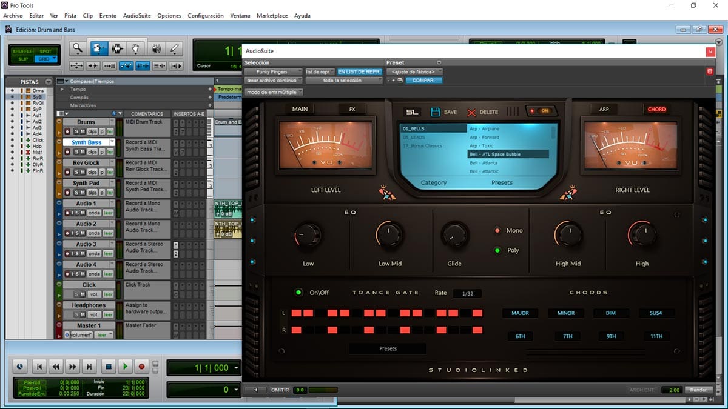Click the Zoom Toggle arrows button
This screenshot has width=728, height=409.
tap(76, 65)
